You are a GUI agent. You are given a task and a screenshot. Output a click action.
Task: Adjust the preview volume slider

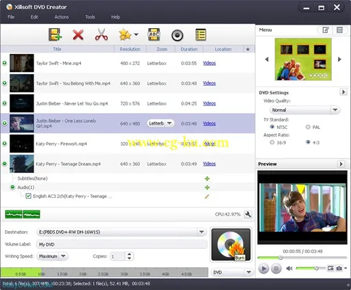click(311, 268)
